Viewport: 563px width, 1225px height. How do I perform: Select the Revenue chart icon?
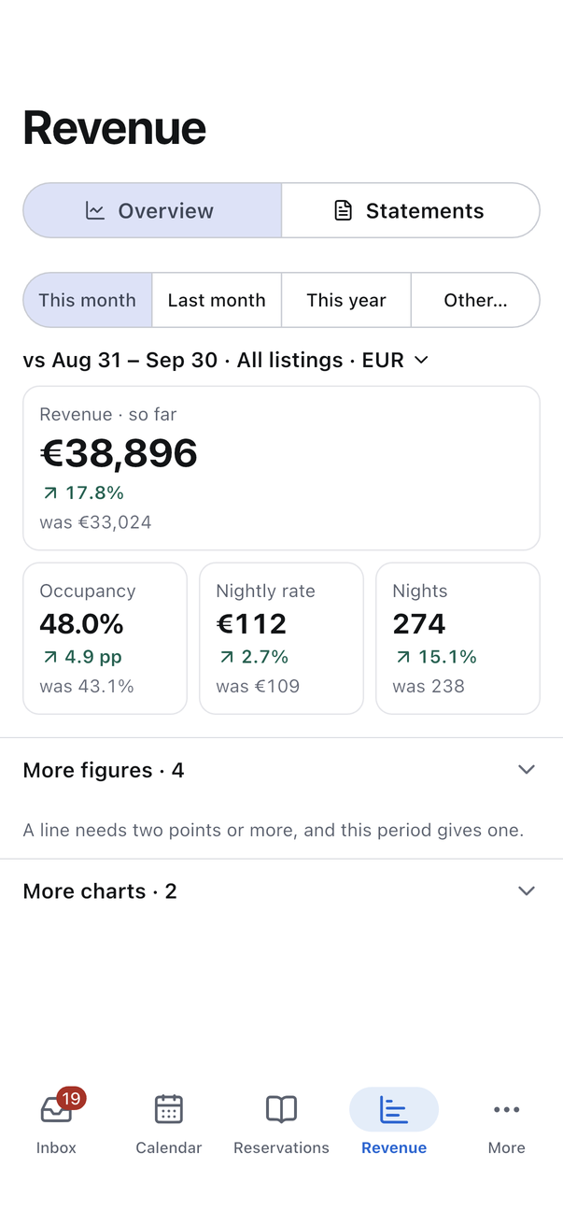pyautogui.click(x=394, y=1109)
